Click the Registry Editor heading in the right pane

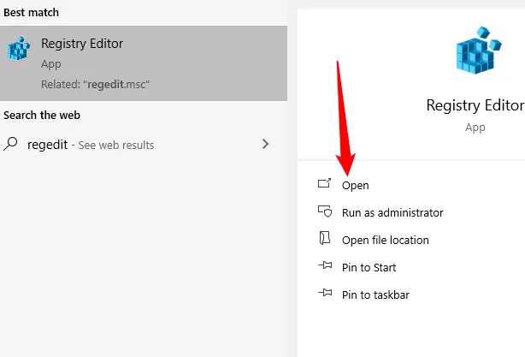(475, 106)
